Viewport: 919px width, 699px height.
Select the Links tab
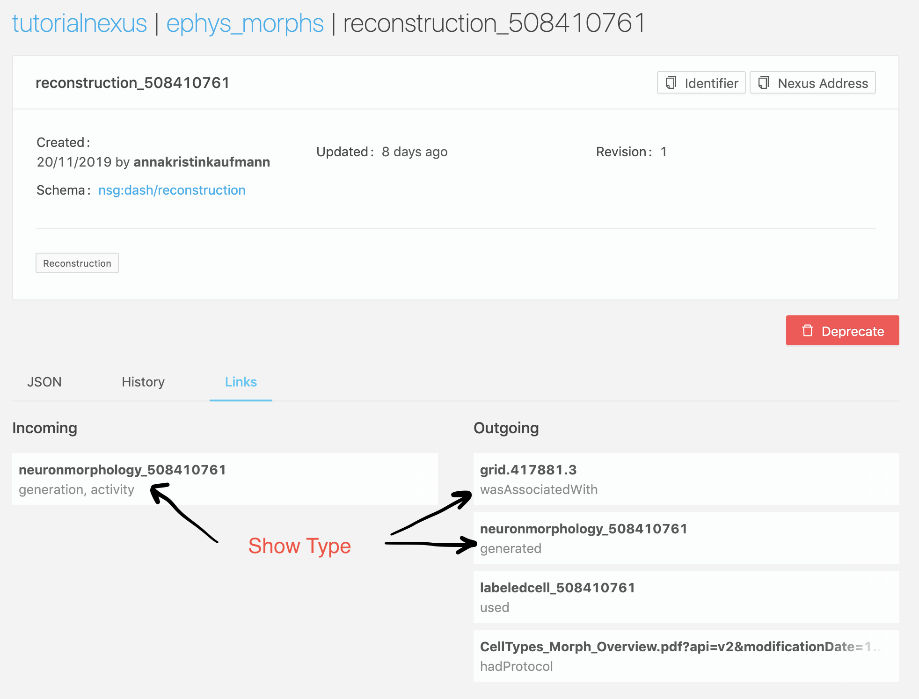(x=241, y=382)
